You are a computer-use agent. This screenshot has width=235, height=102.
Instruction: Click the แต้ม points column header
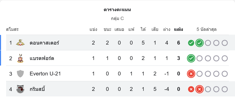tap(179, 29)
